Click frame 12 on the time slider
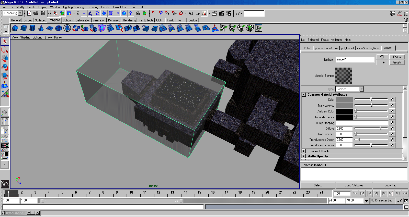 pyautogui.click(x=158, y=194)
